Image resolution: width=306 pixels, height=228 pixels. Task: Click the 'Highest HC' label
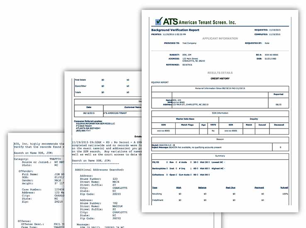(x=217, y=168)
